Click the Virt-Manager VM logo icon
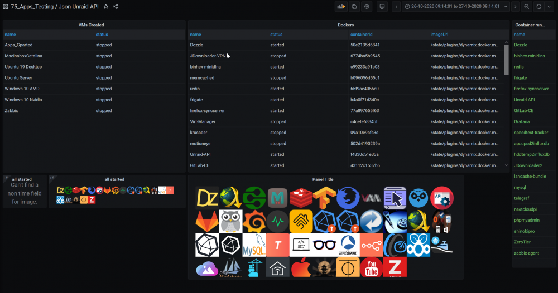The height and width of the screenshot is (293, 558). point(371,198)
